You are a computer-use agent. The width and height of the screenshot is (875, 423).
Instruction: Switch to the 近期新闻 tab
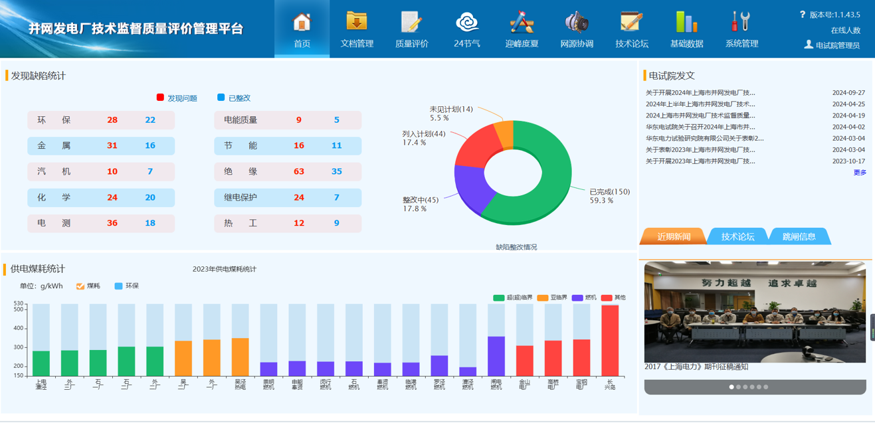pos(673,236)
